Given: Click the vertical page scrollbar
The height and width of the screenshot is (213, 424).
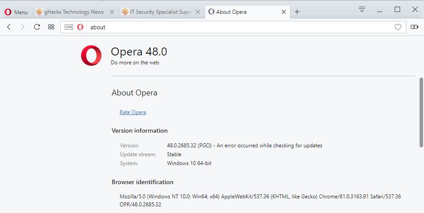Looking at the screenshot, I should pos(421,113).
